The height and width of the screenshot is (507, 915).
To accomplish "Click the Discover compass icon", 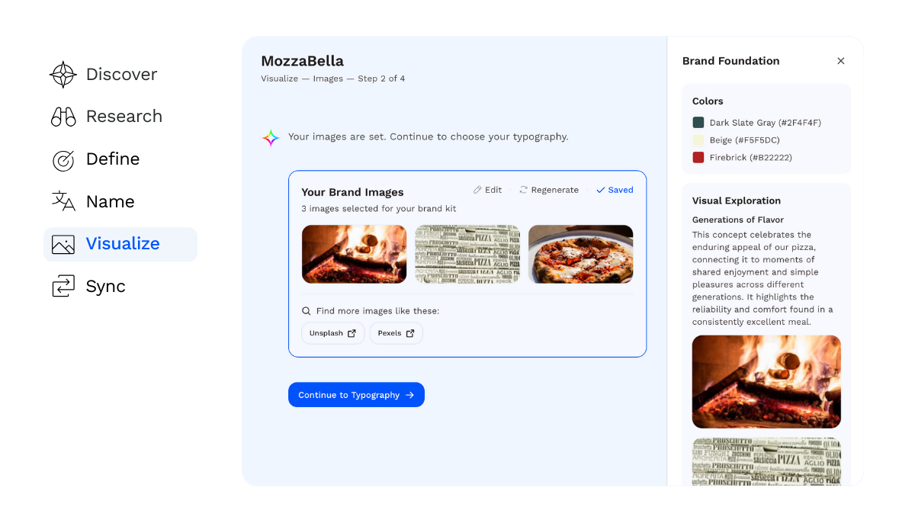I will tap(63, 75).
